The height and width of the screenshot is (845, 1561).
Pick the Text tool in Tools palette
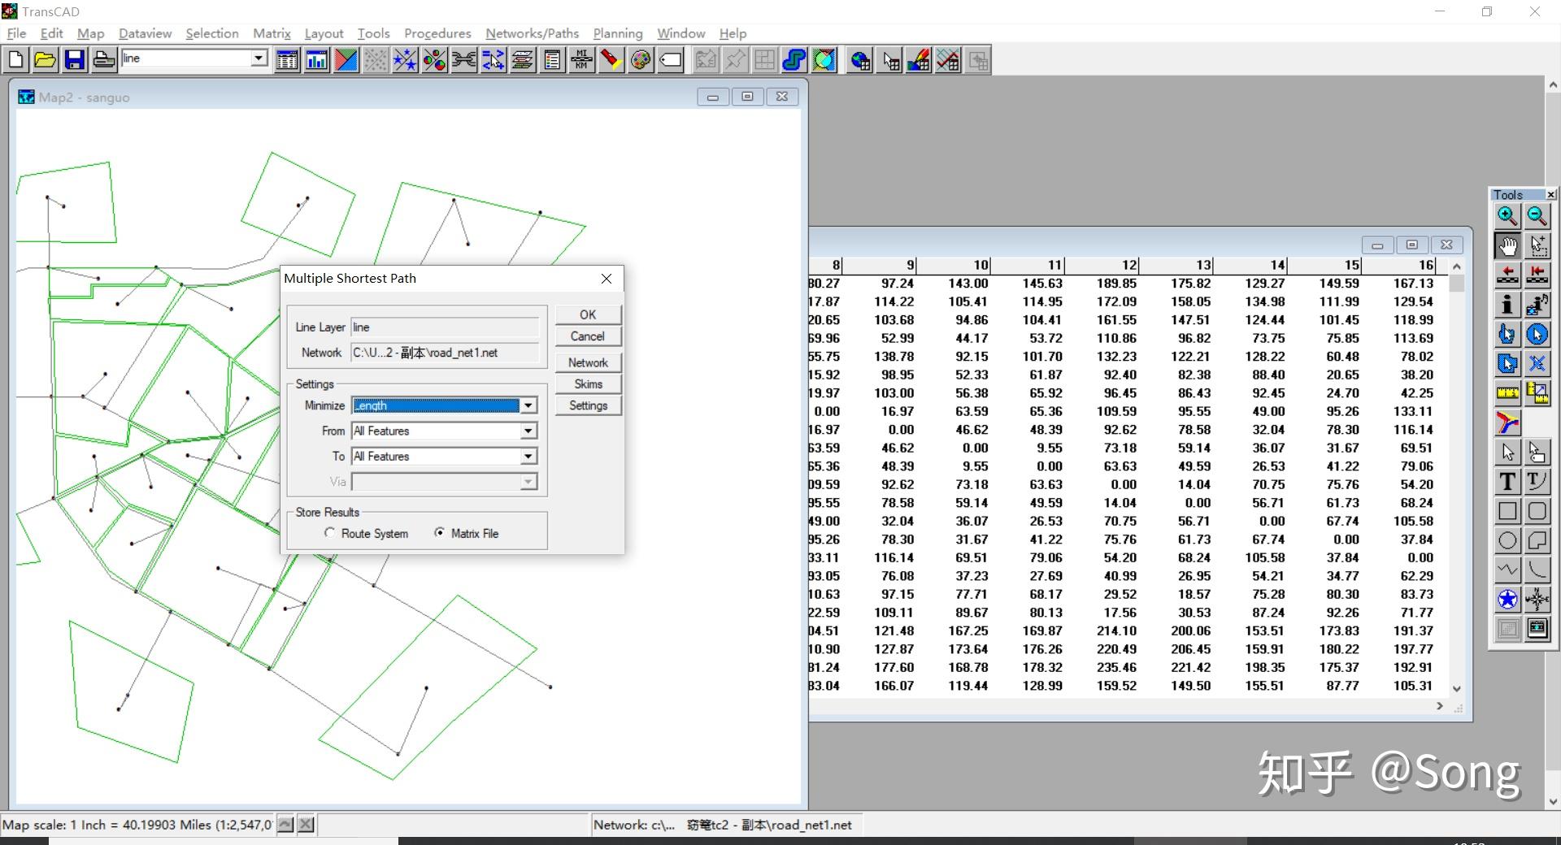point(1507,482)
